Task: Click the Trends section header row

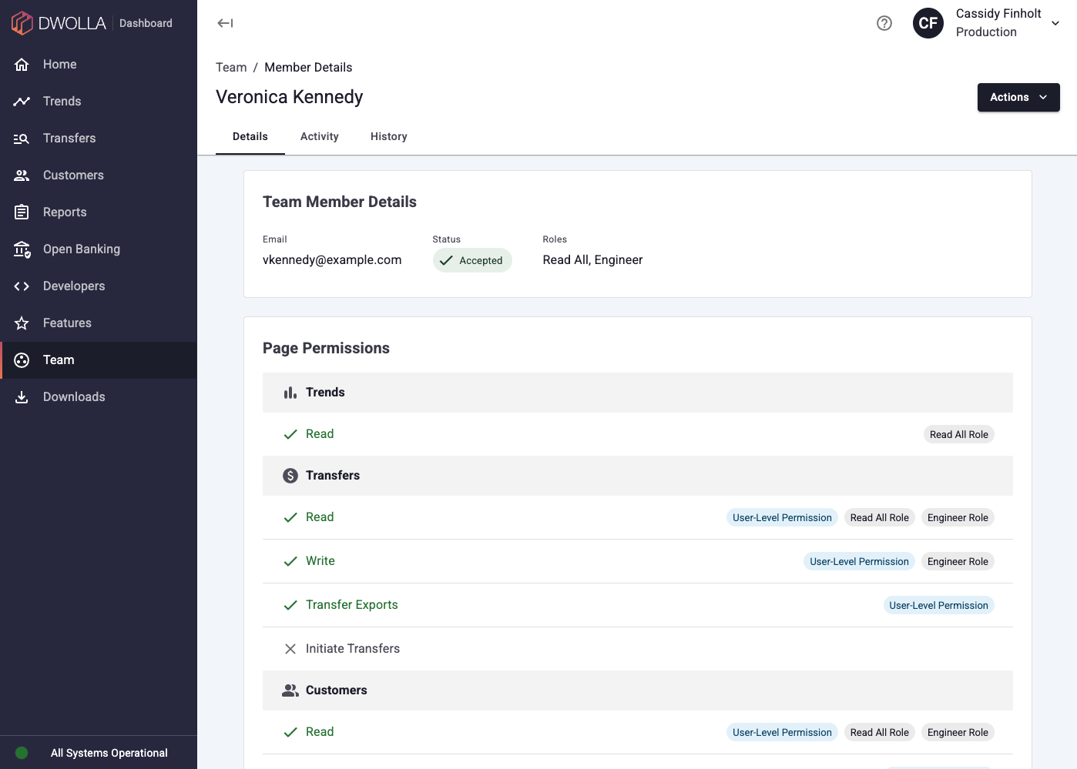Action: pos(638,393)
